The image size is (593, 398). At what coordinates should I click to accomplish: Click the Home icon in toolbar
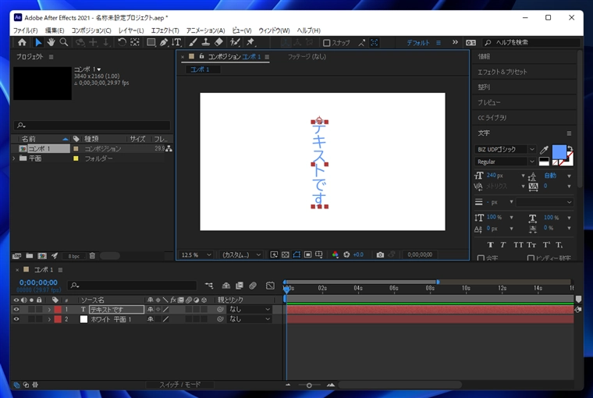22,42
